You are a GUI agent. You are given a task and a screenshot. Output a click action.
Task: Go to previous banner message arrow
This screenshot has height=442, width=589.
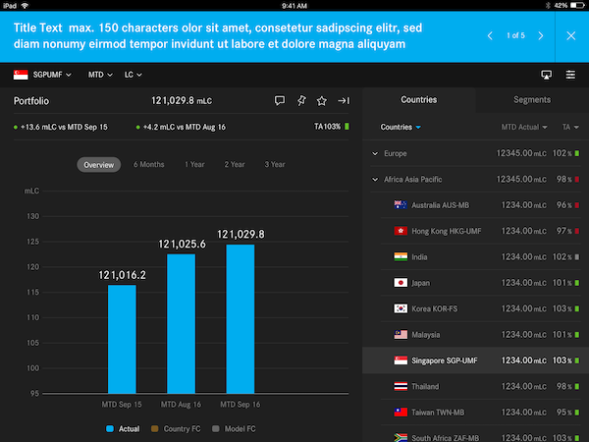click(x=490, y=35)
